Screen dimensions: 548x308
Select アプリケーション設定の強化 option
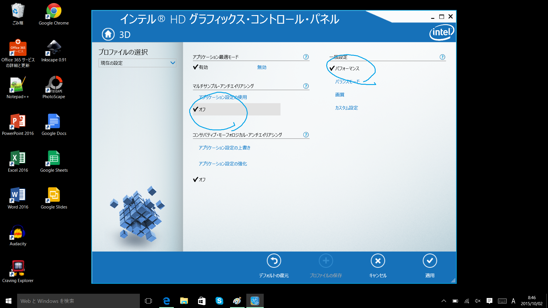coord(223,164)
